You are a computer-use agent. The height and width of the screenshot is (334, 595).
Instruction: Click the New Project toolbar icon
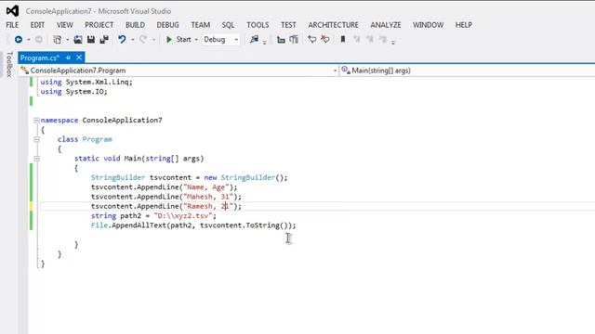(x=57, y=39)
